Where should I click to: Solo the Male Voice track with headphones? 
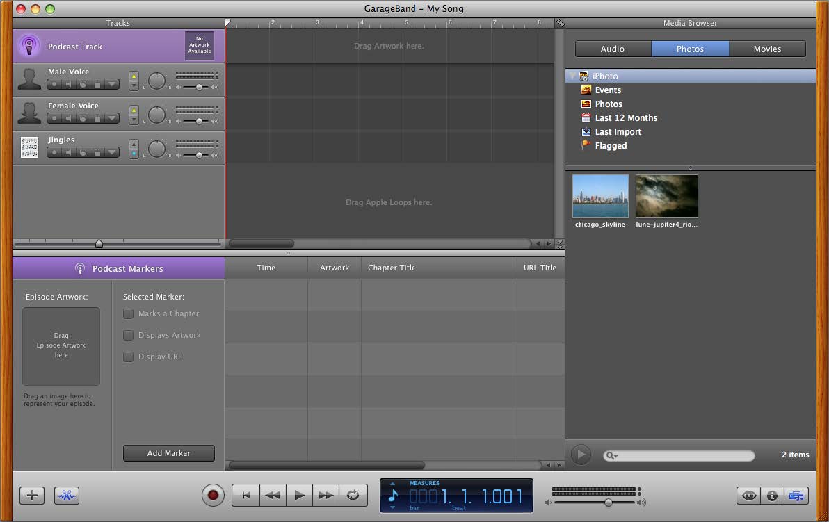click(x=83, y=84)
